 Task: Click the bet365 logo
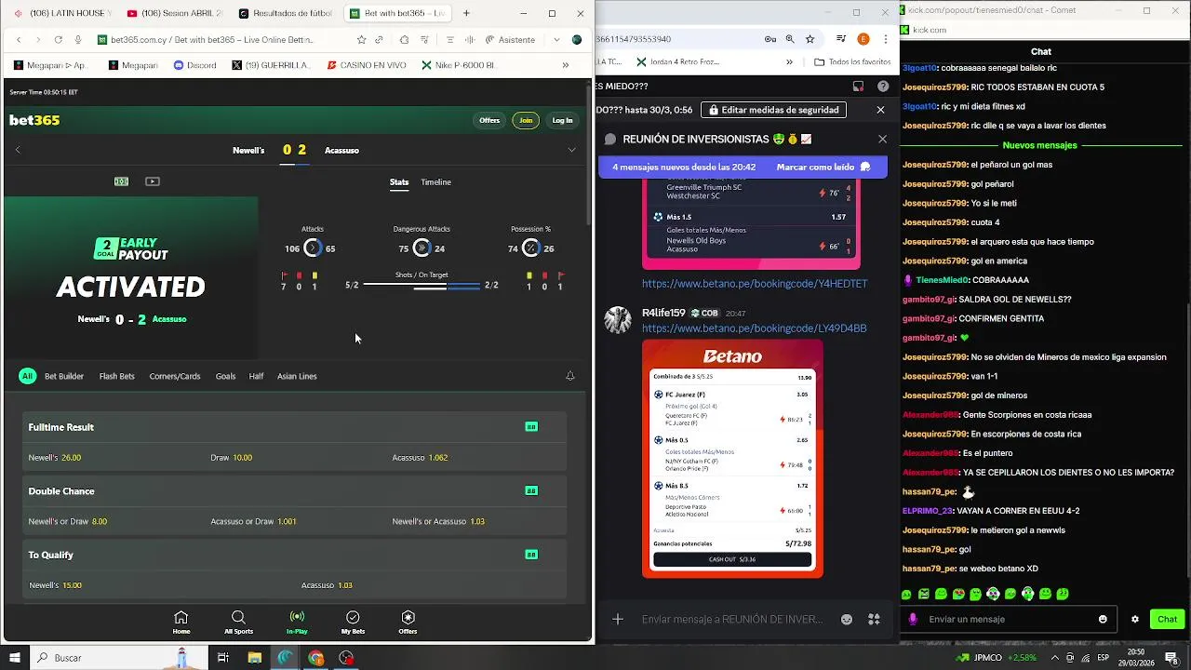(x=34, y=120)
